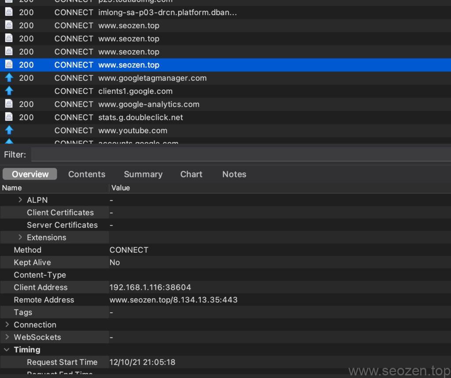Click the Content-Type row
The image size is (451, 378).
click(225, 275)
